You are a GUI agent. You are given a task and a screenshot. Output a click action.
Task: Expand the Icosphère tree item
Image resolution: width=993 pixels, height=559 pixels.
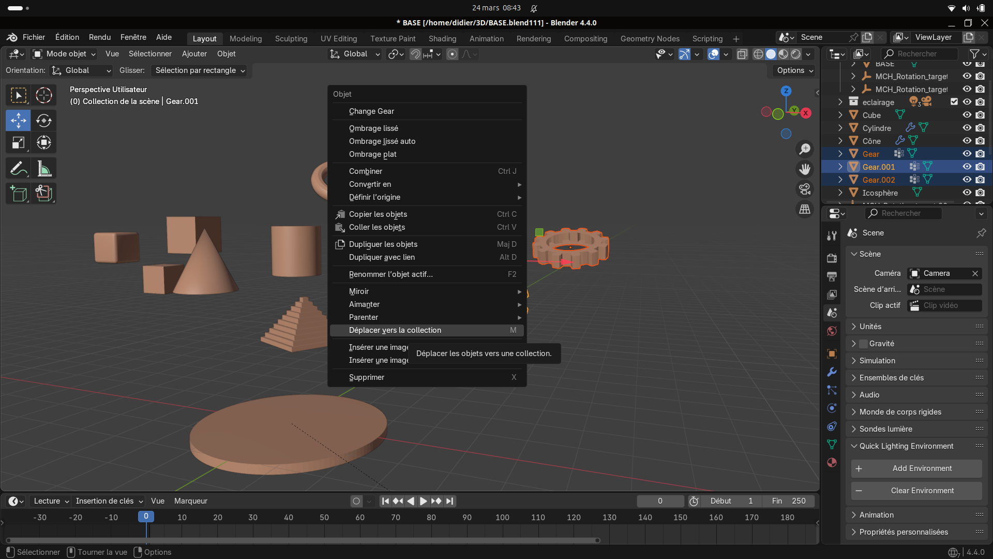[x=840, y=193]
